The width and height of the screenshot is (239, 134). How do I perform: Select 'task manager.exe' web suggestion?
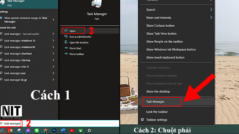[x=15, y=73]
